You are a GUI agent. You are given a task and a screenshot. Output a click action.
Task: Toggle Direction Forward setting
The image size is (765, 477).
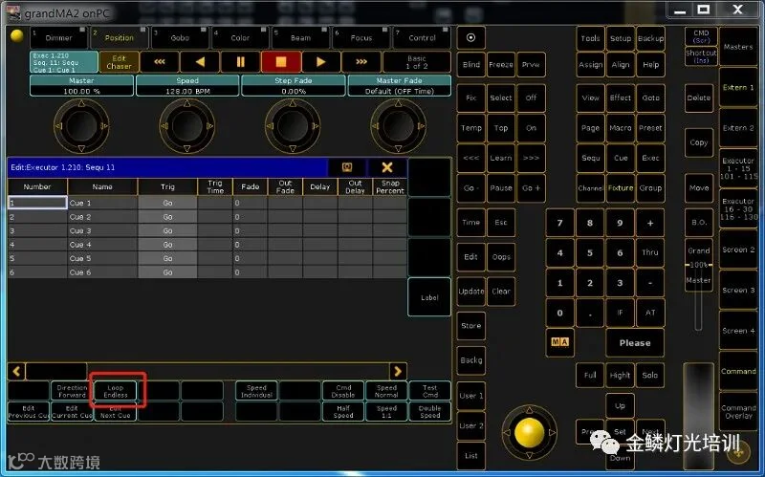click(x=72, y=391)
